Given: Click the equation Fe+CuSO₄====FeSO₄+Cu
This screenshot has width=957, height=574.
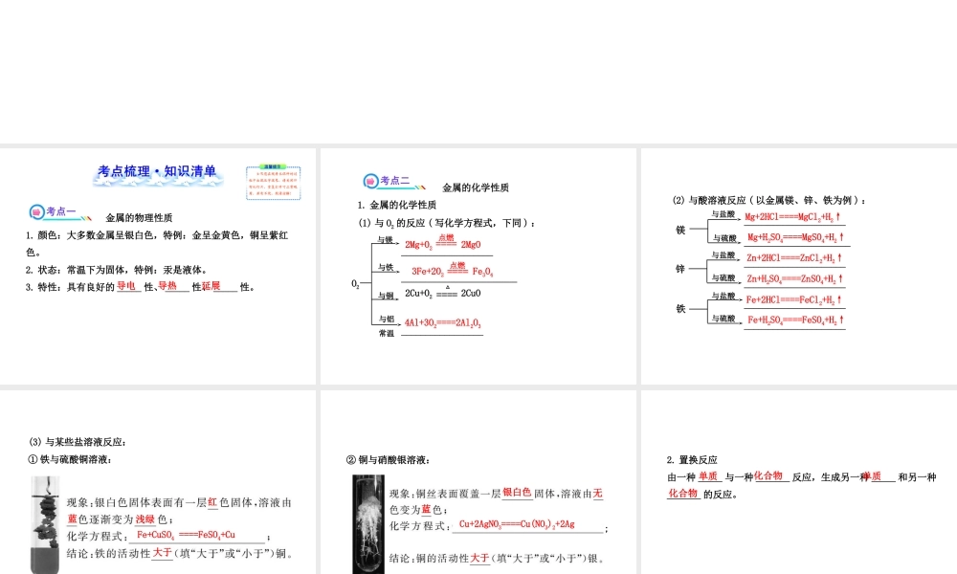Looking at the screenshot, I should (x=186, y=535).
